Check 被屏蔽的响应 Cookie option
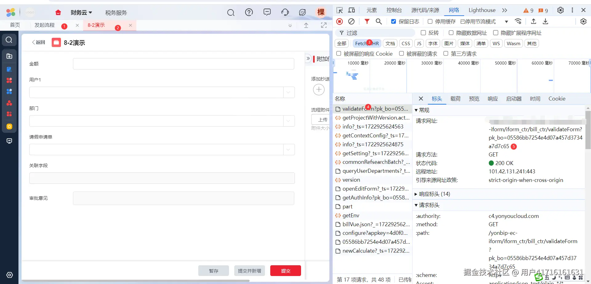This screenshot has width=591, height=284. [x=339, y=53]
